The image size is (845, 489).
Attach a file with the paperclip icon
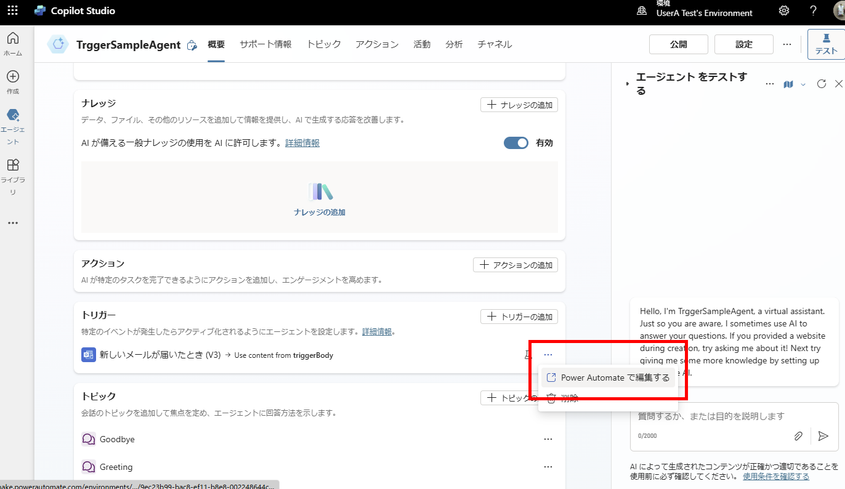[798, 435]
